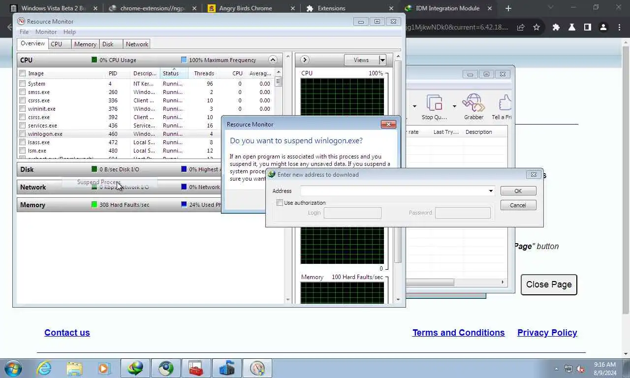
Task: Open the Contact us link
Action: point(67,333)
